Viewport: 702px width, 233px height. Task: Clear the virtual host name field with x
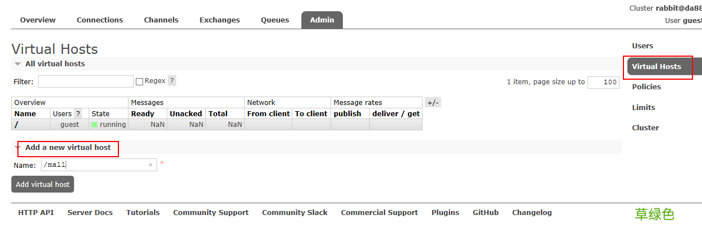point(150,165)
